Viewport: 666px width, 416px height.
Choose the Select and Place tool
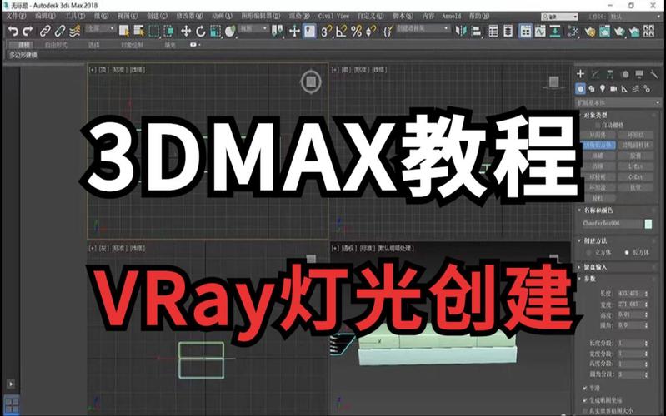tap(230, 31)
